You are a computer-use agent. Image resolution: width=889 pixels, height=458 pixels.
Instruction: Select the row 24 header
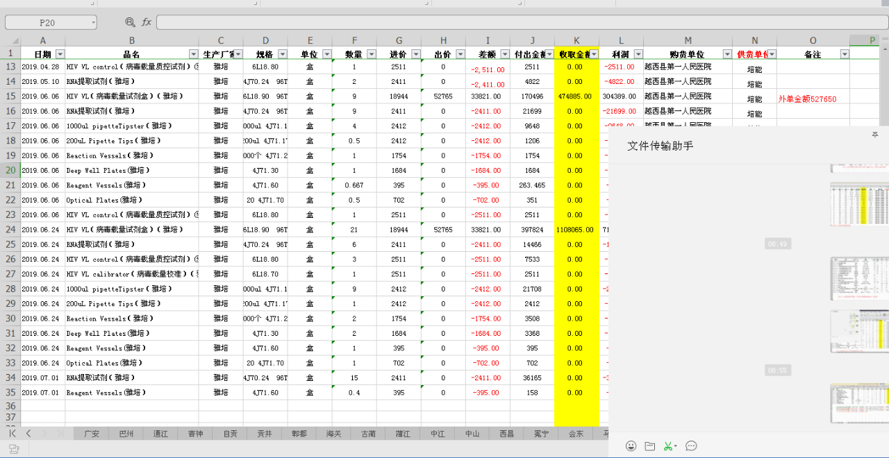point(10,230)
